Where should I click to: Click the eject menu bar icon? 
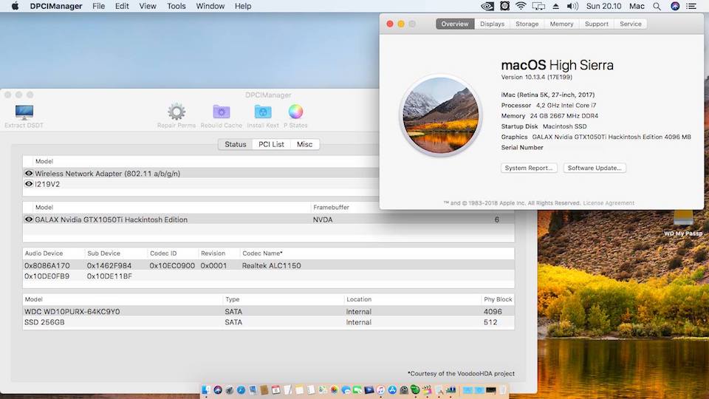[x=555, y=7]
